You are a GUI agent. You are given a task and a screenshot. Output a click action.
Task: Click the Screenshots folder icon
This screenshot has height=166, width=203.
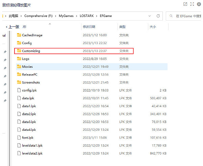coord(19,82)
